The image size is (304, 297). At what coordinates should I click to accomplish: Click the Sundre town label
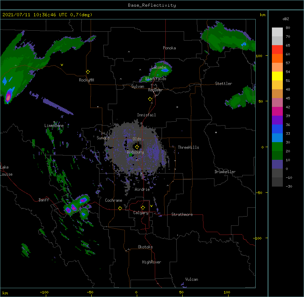(103, 138)
